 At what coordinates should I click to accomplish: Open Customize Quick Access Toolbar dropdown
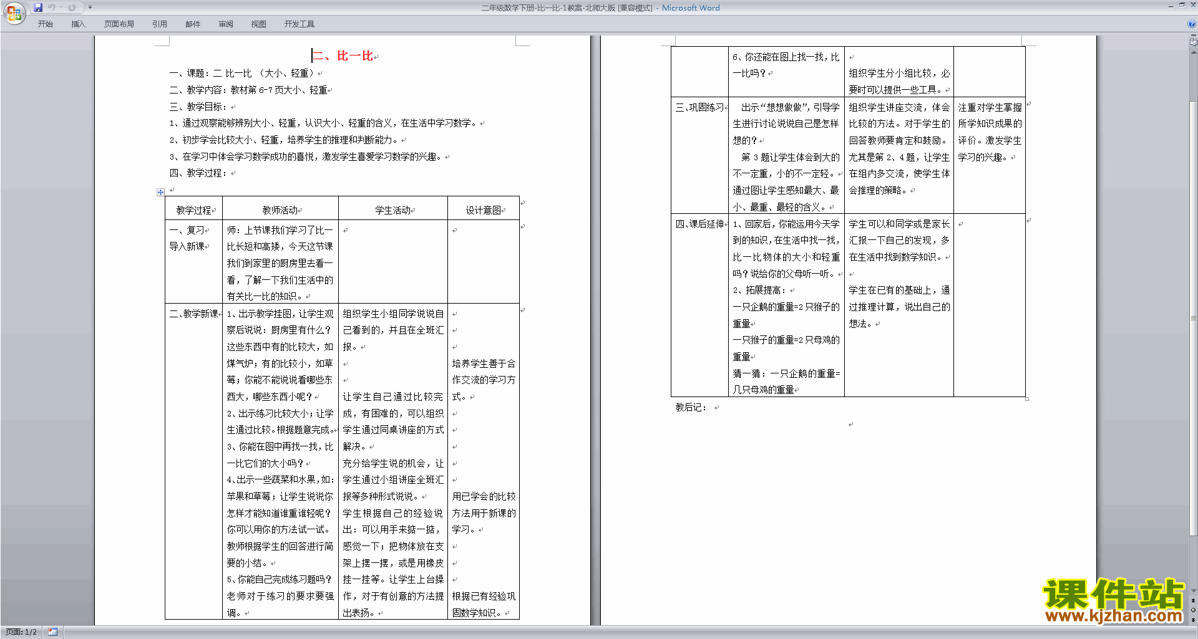point(90,7)
